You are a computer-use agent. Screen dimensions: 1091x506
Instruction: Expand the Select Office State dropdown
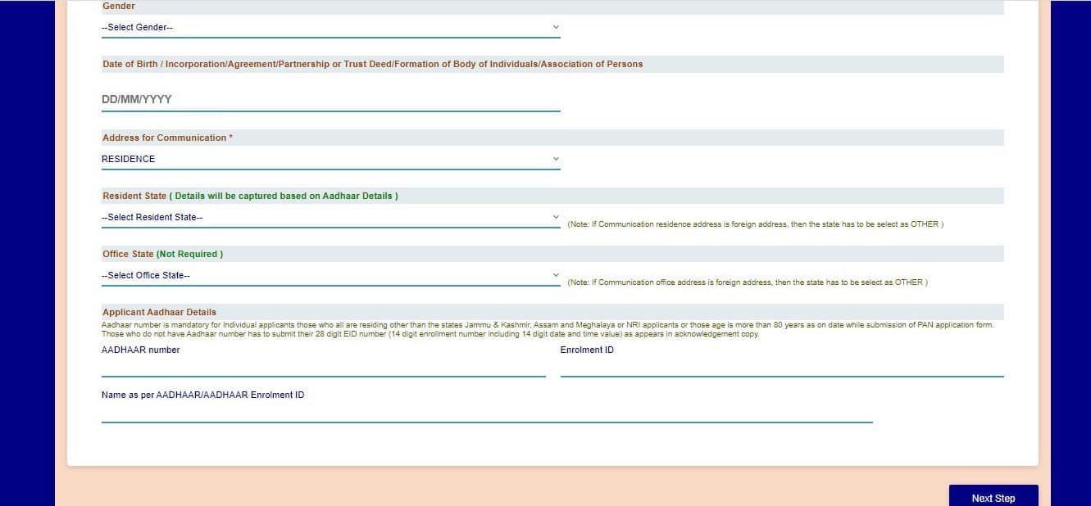point(330,275)
